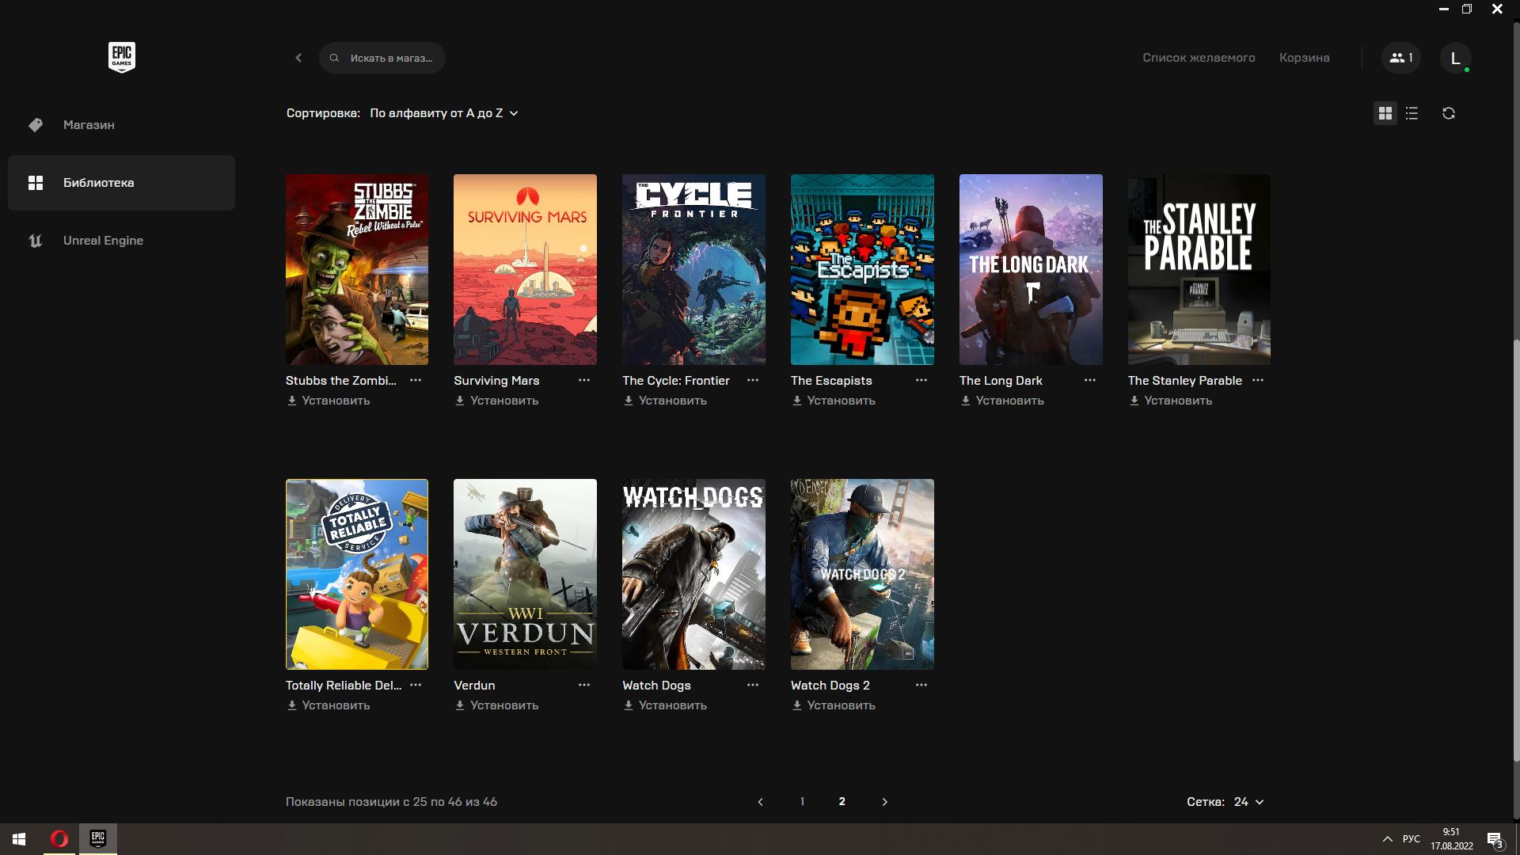Open options menu for The Cycle: Frontier
1520x855 pixels.
coord(753,380)
